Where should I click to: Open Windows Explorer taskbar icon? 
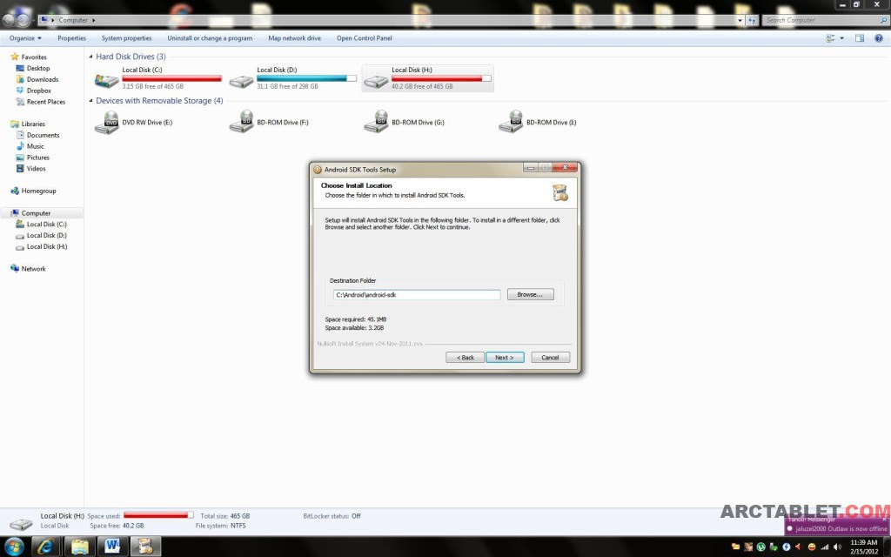(x=79, y=547)
